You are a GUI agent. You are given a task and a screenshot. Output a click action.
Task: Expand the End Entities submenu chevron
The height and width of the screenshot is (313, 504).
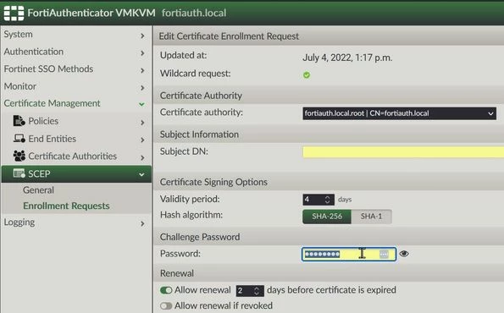click(142, 140)
